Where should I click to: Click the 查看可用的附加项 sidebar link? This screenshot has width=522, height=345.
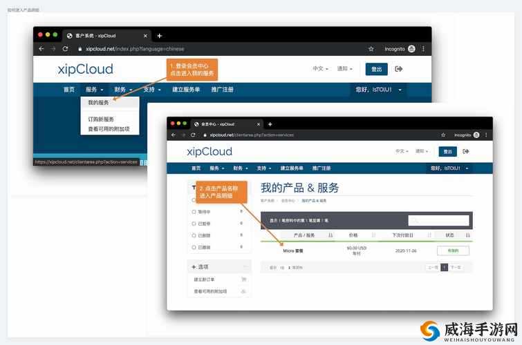click(x=210, y=291)
